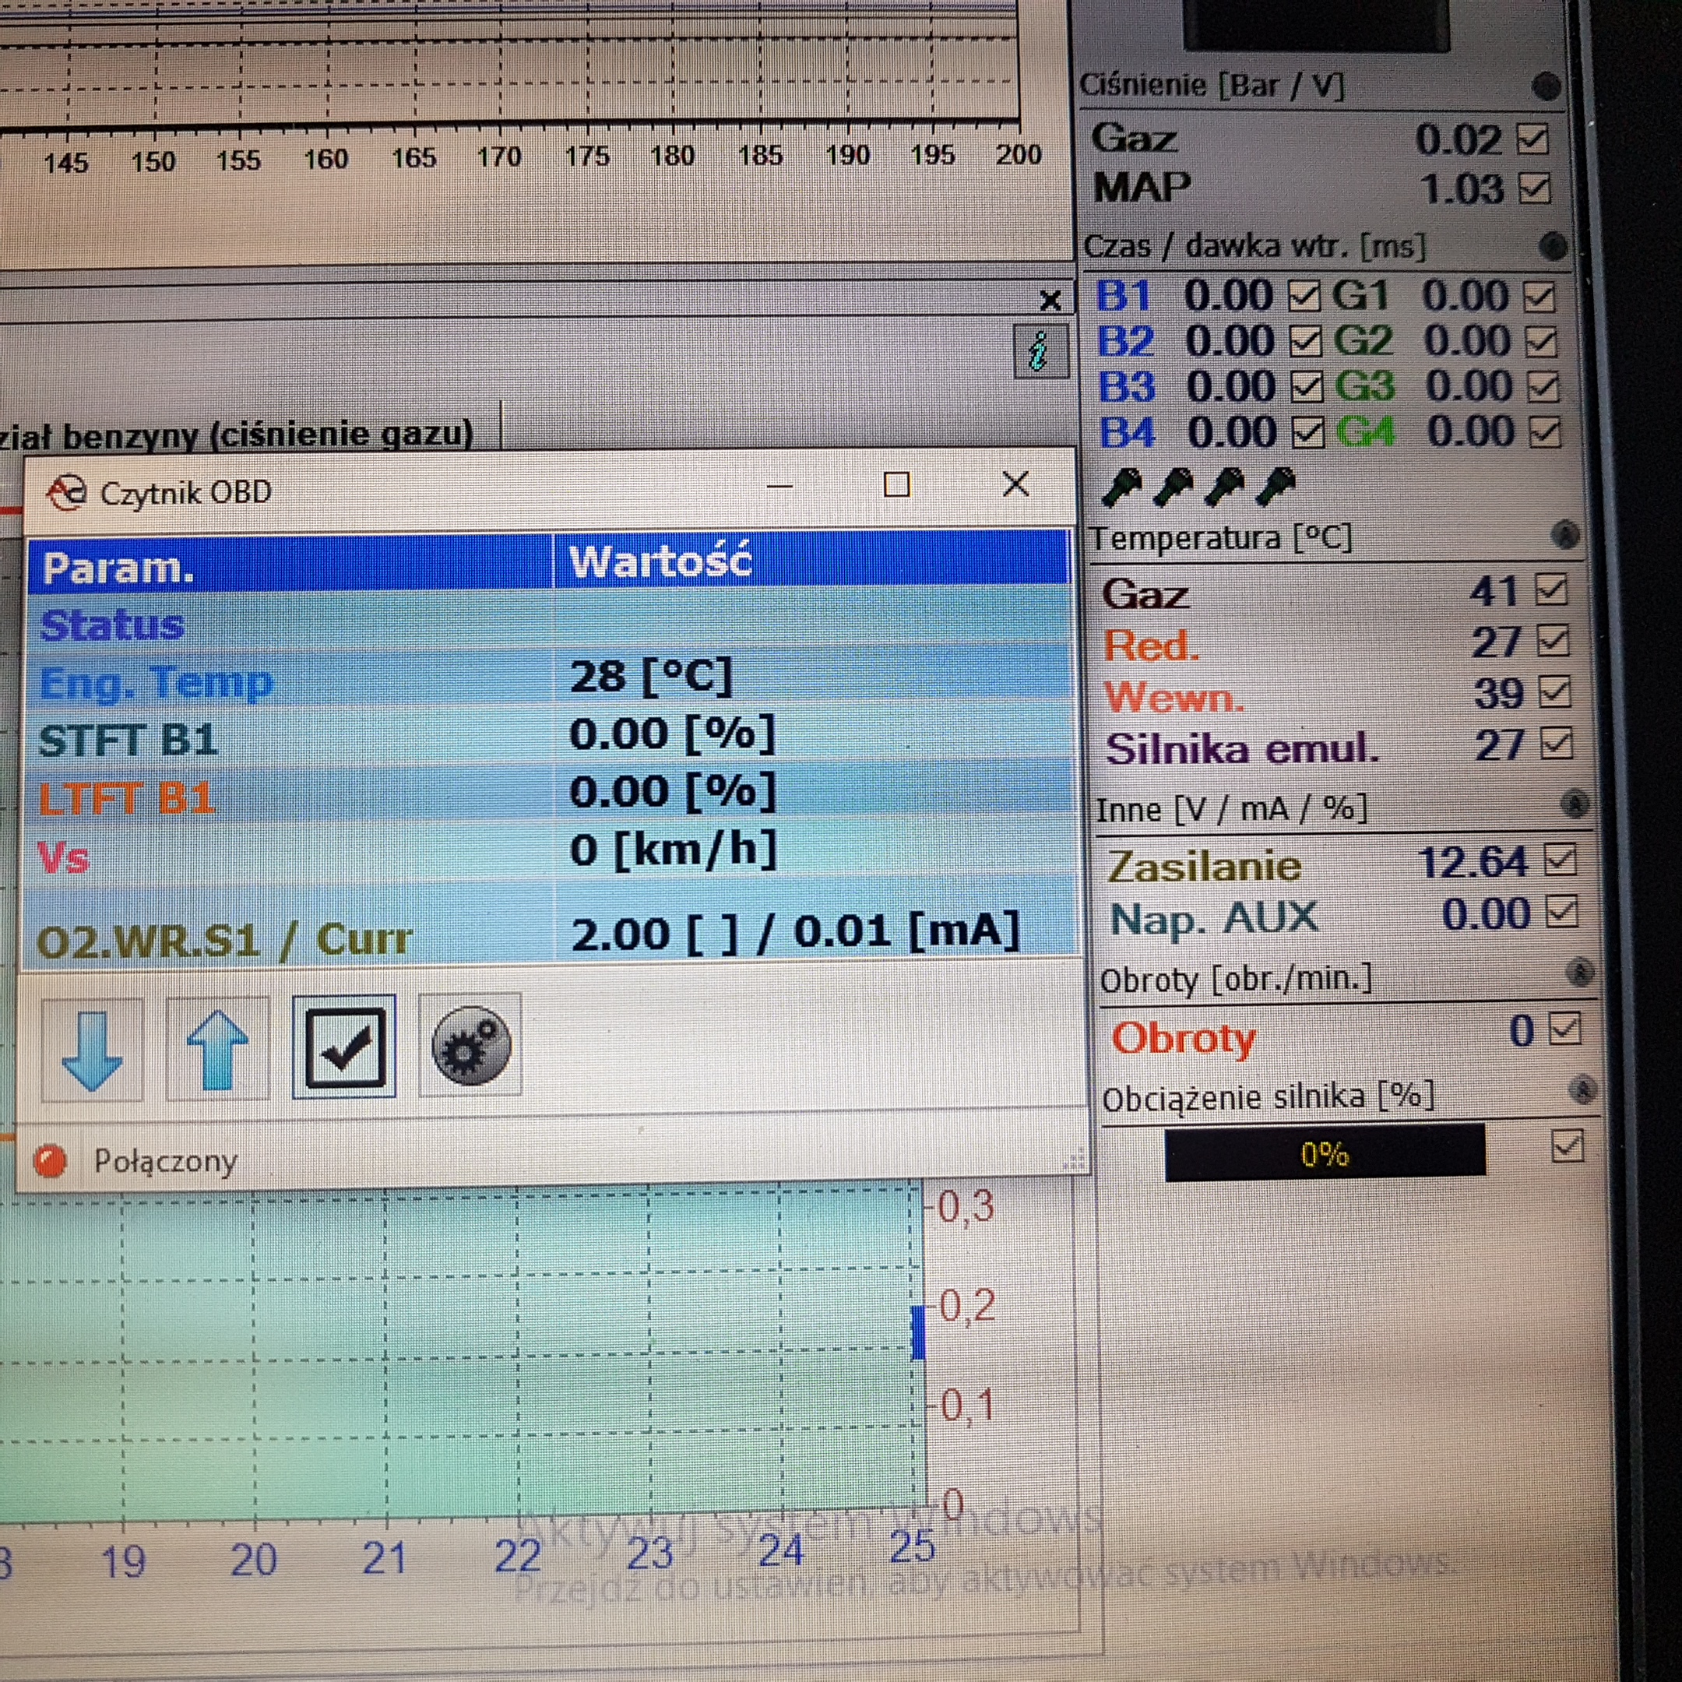
Task: Click the blue down arrow in OBD reader
Action: pos(93,1049)
